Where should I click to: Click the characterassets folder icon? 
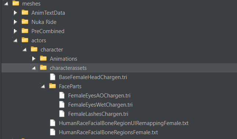43,68
